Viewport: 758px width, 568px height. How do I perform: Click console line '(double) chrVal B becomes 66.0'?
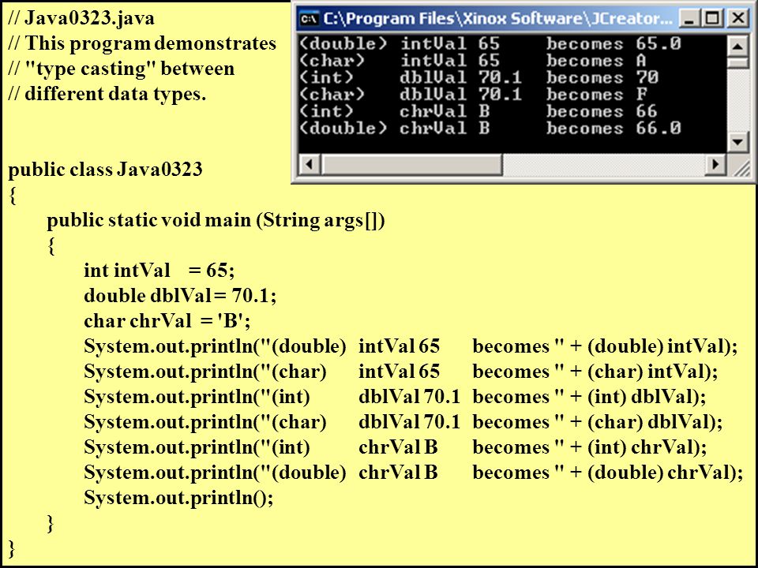[x=490, y=128]
